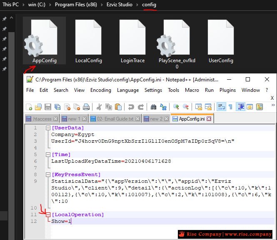
Task: Close the new 2 tab
Action: (166, 119)
